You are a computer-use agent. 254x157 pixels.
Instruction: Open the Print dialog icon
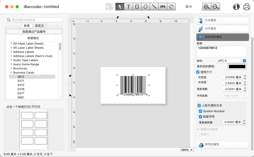point(246,7)
